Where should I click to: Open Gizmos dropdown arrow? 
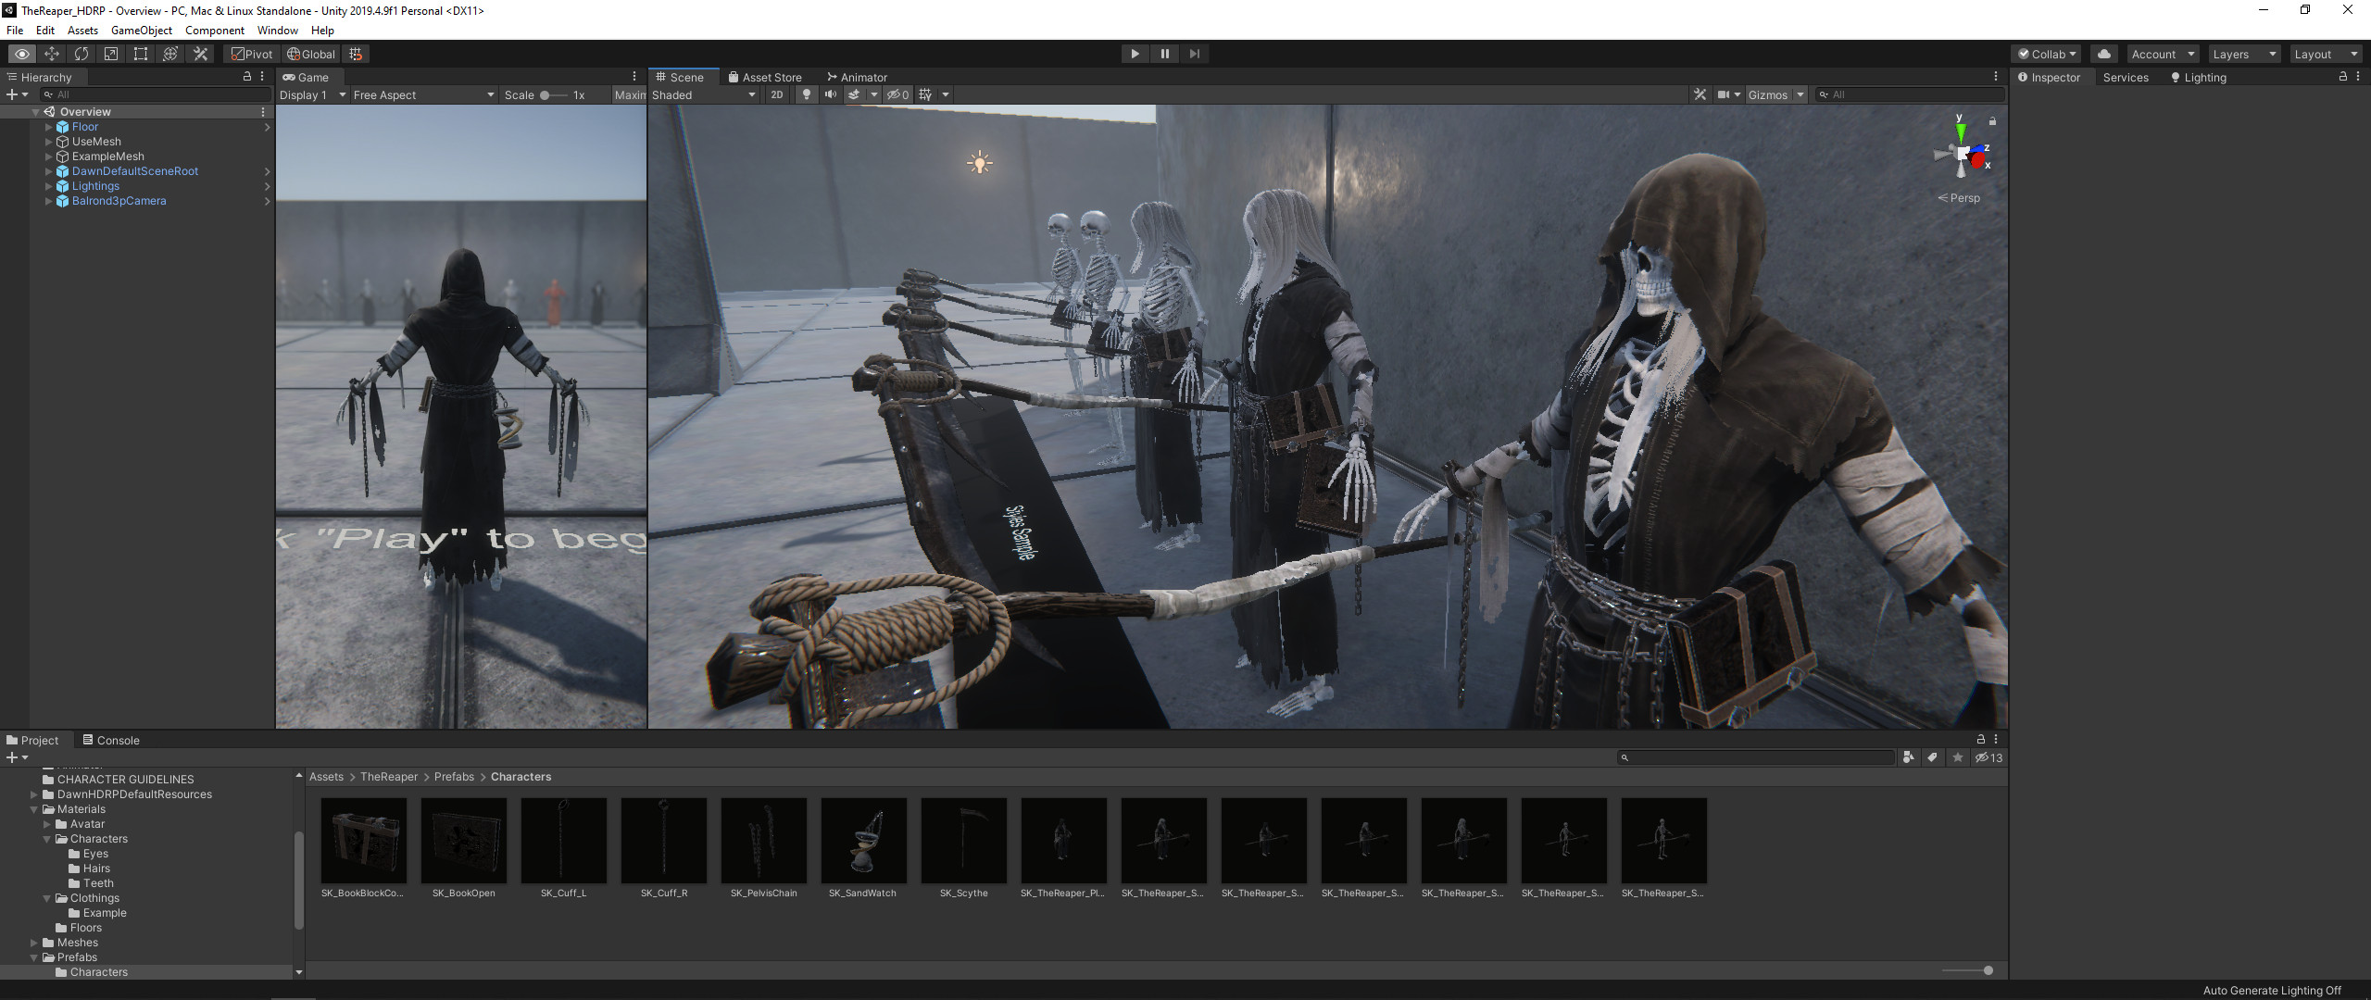1800,94
